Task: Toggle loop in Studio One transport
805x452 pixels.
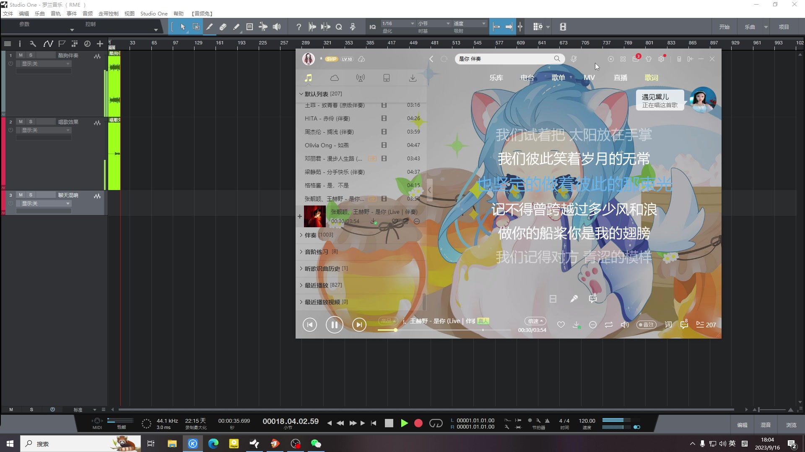Action: tap(436, 424)
